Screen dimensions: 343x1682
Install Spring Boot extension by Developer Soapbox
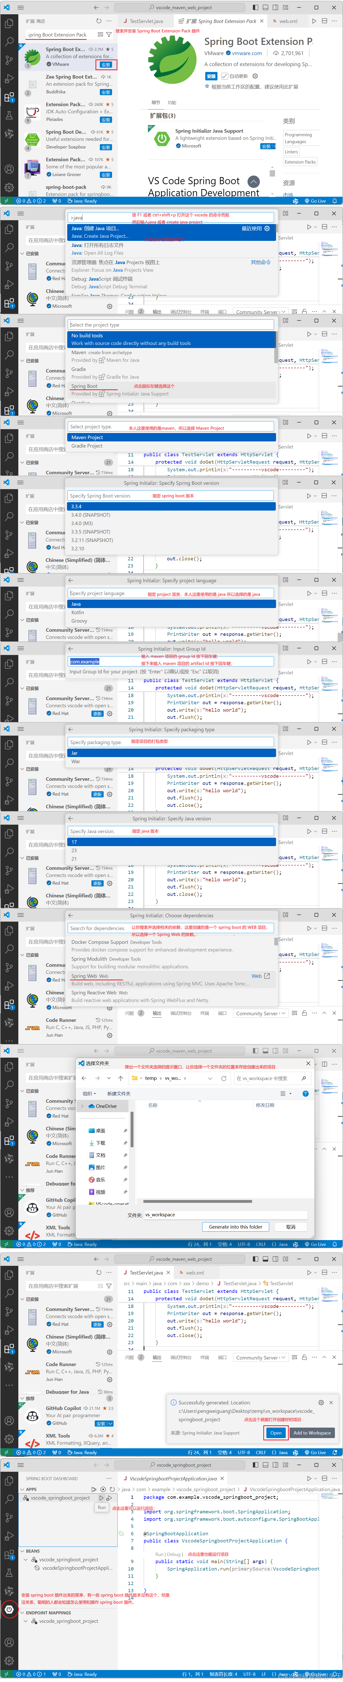(106, 147)
